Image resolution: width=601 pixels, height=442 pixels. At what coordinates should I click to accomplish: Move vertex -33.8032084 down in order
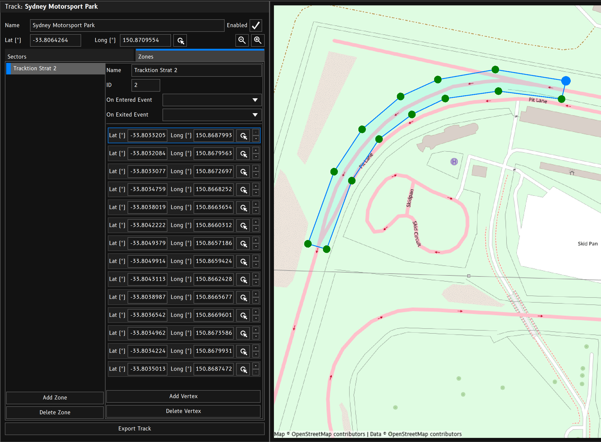(256, 157)
